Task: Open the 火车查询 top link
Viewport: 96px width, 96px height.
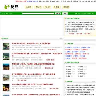Action: click(75, 1)
